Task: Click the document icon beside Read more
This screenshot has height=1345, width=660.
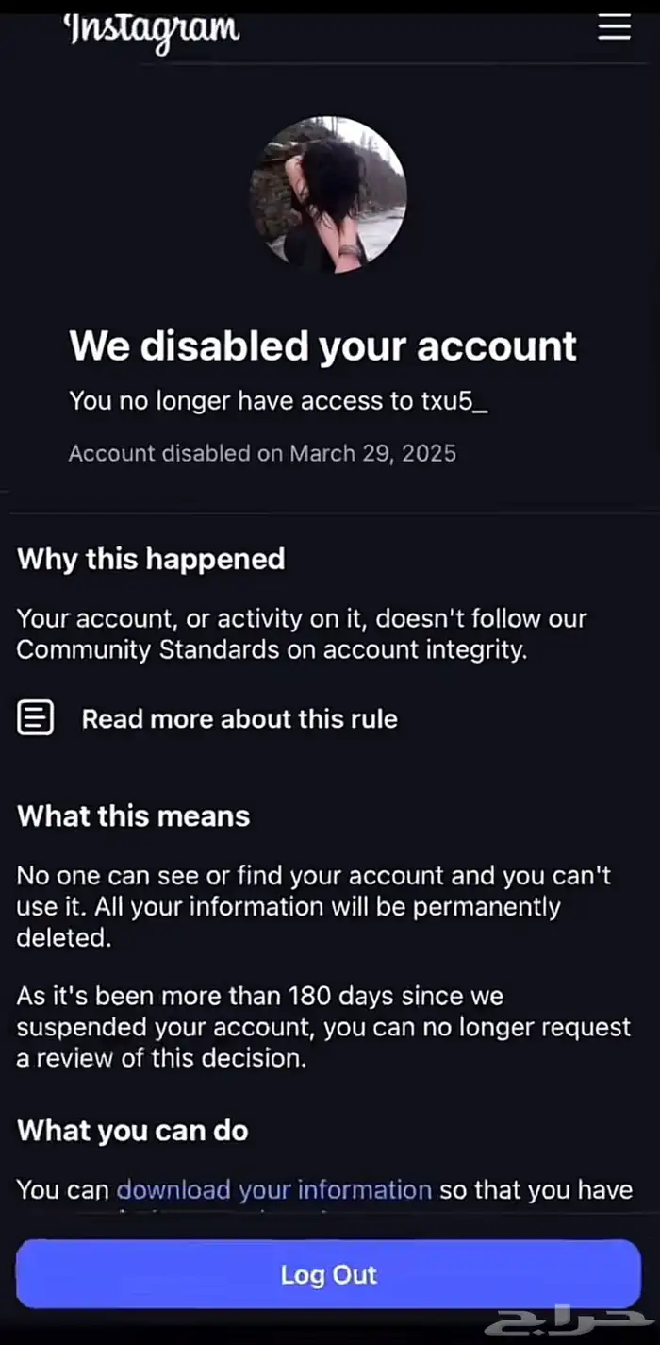Action: click(36, 718)
